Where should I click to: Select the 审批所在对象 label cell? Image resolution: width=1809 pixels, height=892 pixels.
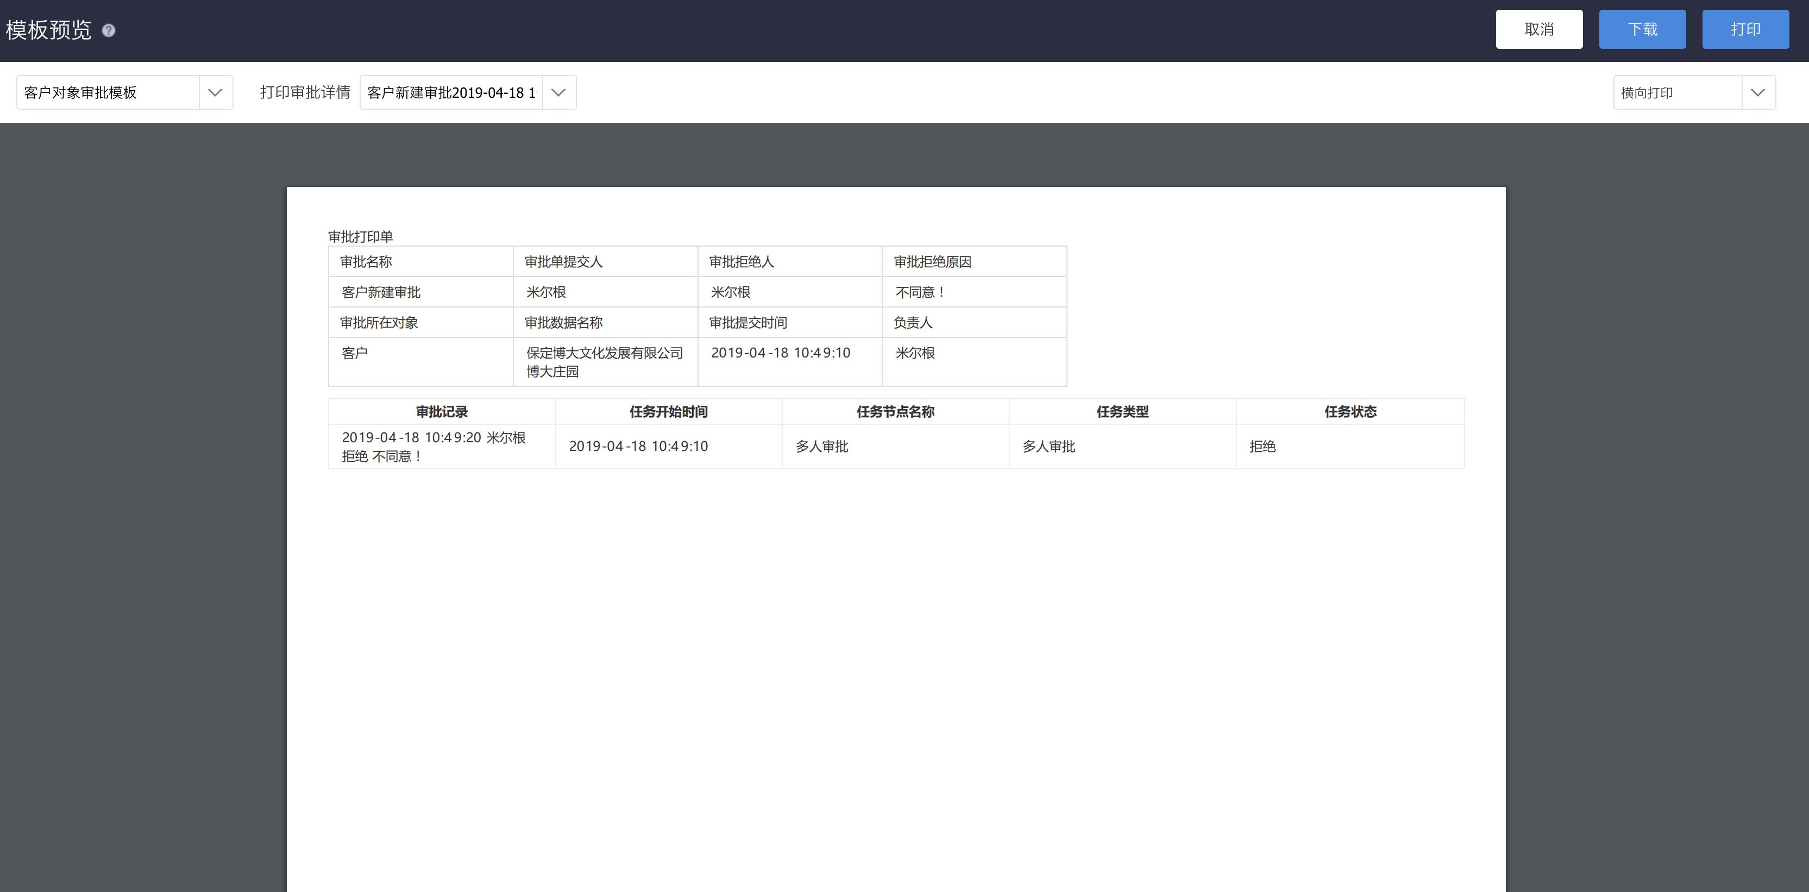point(420,322)
